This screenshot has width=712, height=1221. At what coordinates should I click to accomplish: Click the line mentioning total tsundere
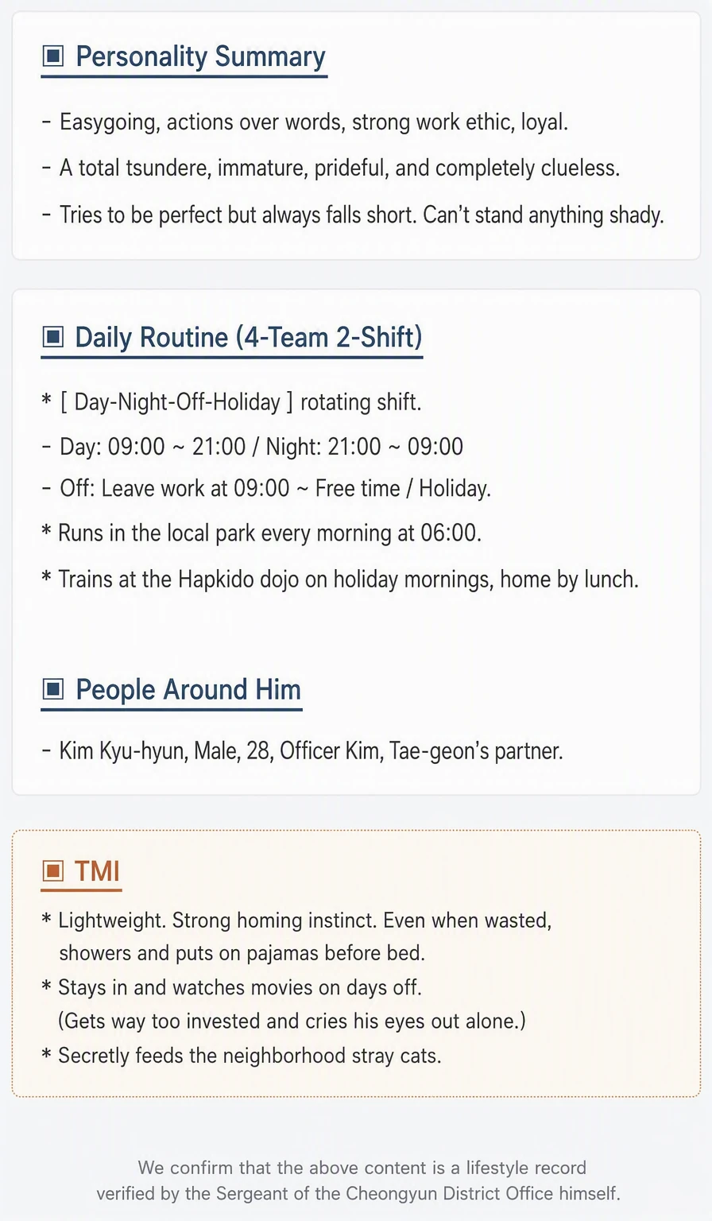point(331,168)
